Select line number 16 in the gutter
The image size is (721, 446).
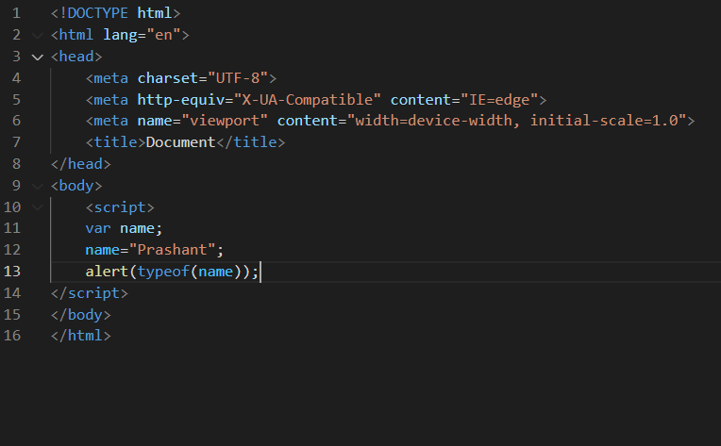[x=12, y=336]
